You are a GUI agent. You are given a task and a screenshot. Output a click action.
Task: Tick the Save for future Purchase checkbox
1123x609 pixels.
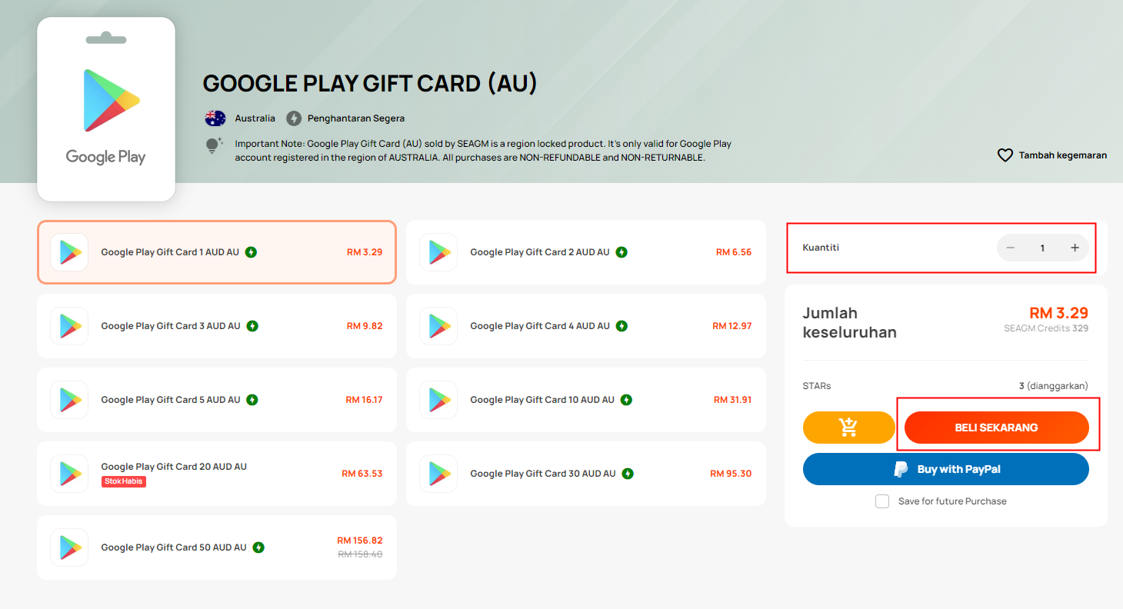pos(882,501)
